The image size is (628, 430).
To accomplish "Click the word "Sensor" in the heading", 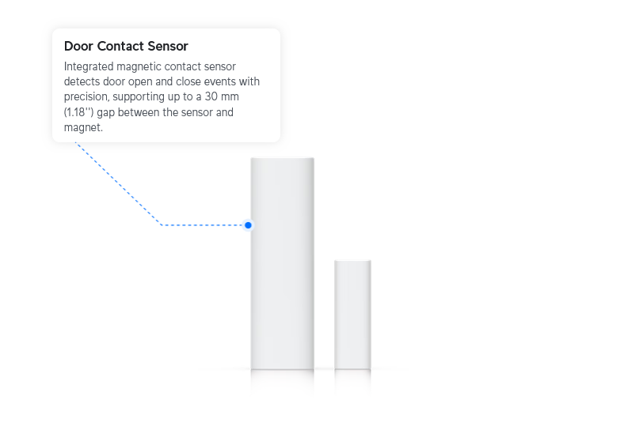I will [x=167, y=47].
